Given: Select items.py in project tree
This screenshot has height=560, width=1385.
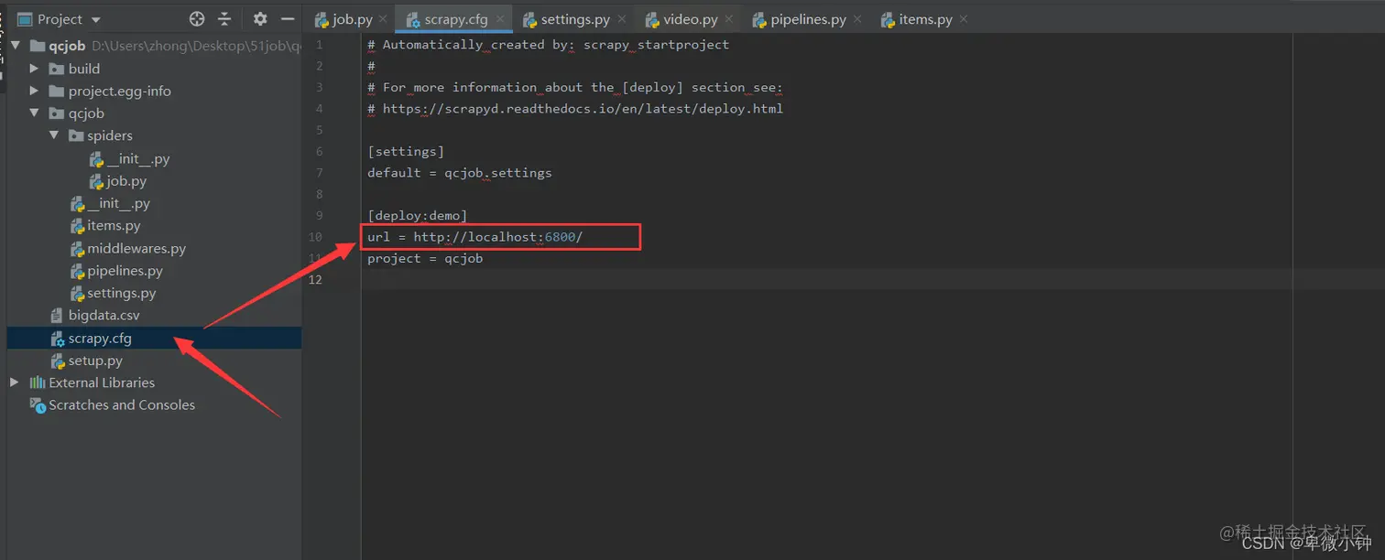Looking at the screenshot, I should click(114, 225).
